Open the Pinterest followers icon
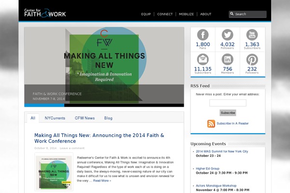 pyautogui.click(x=252, y=59)
